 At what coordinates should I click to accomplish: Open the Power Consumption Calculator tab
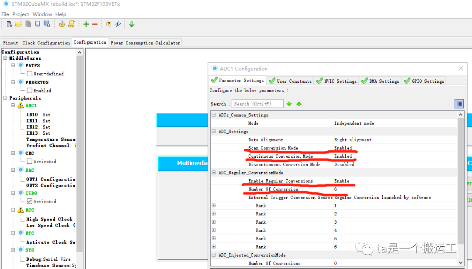146,43
